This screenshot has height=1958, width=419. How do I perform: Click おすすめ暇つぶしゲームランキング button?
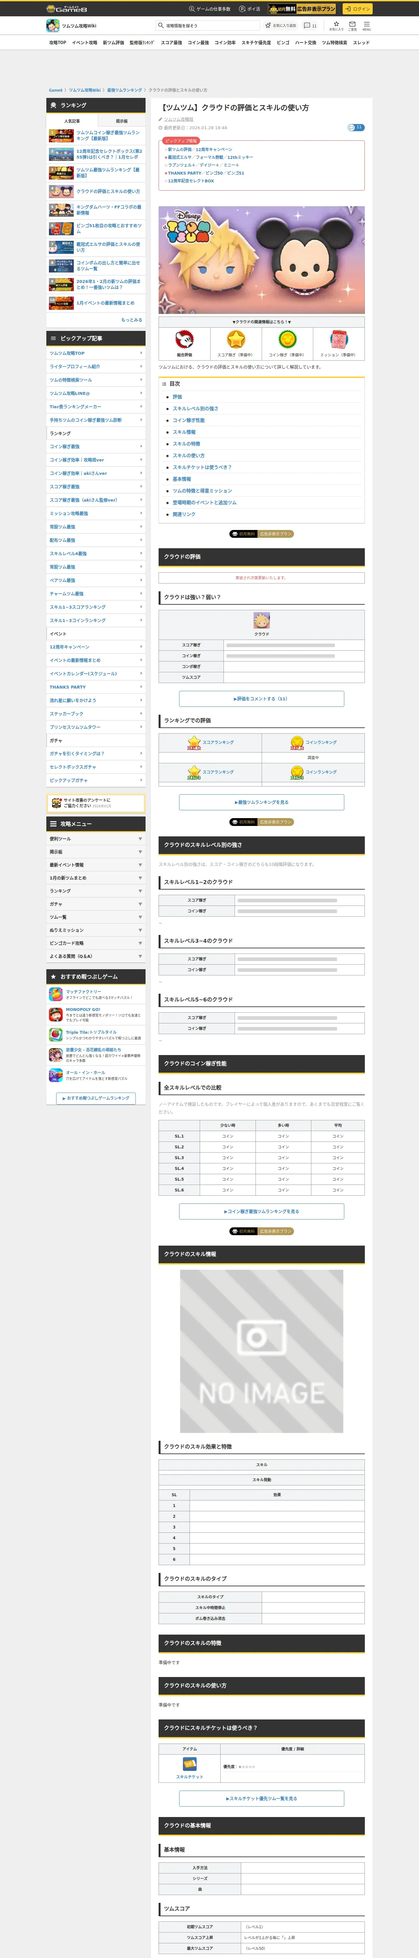[96, 1098]
